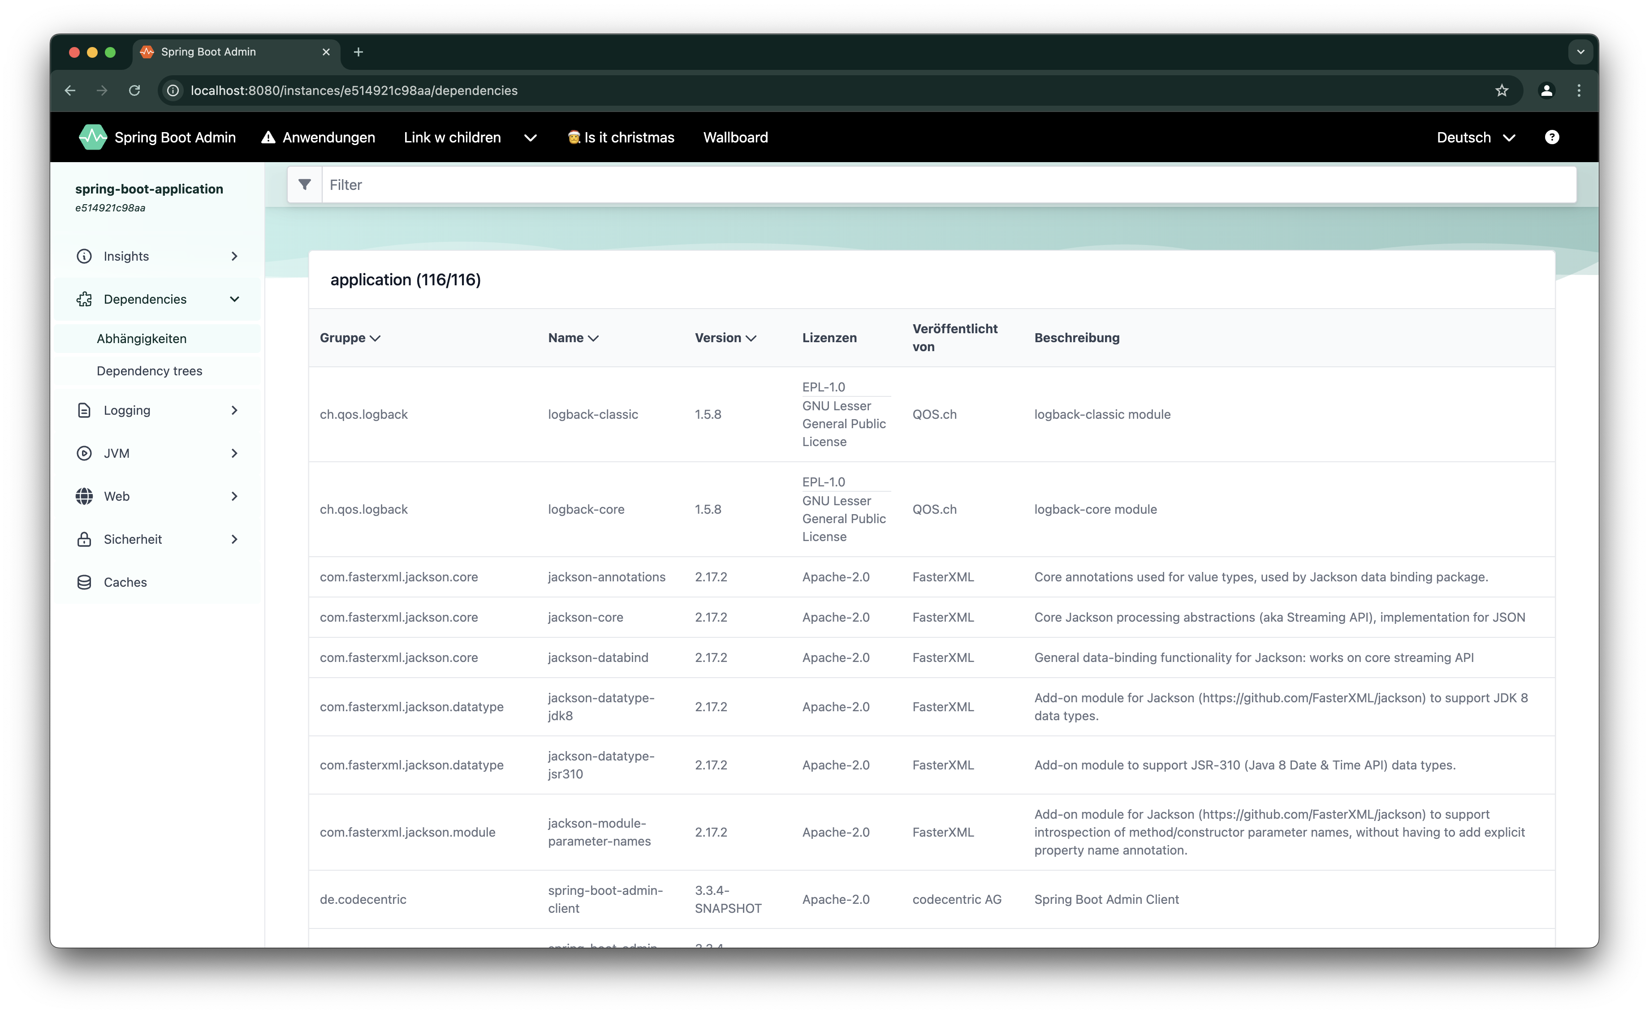
Task: Click the Dependencies puzzle icon
Action: [84, 299]
